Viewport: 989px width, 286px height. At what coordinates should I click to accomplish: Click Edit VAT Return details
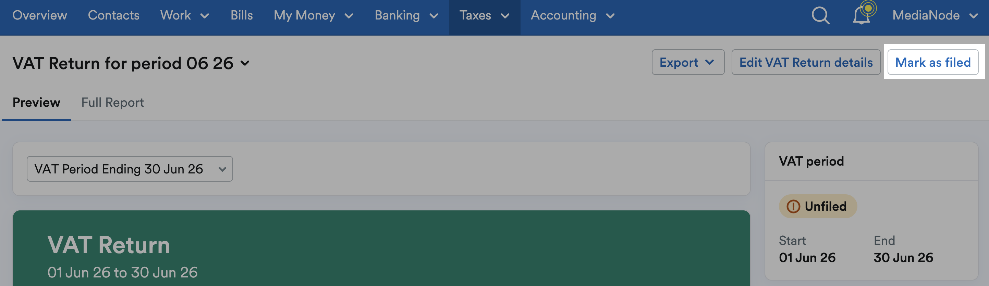pyautogui.click(x=805, y=62)
